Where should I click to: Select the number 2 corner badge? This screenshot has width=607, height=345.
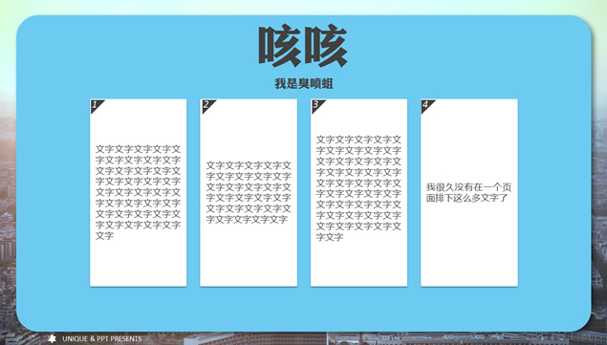point(206,105)
